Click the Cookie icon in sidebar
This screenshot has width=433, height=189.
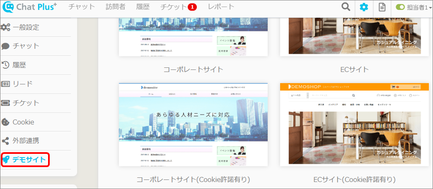[5, 122]
